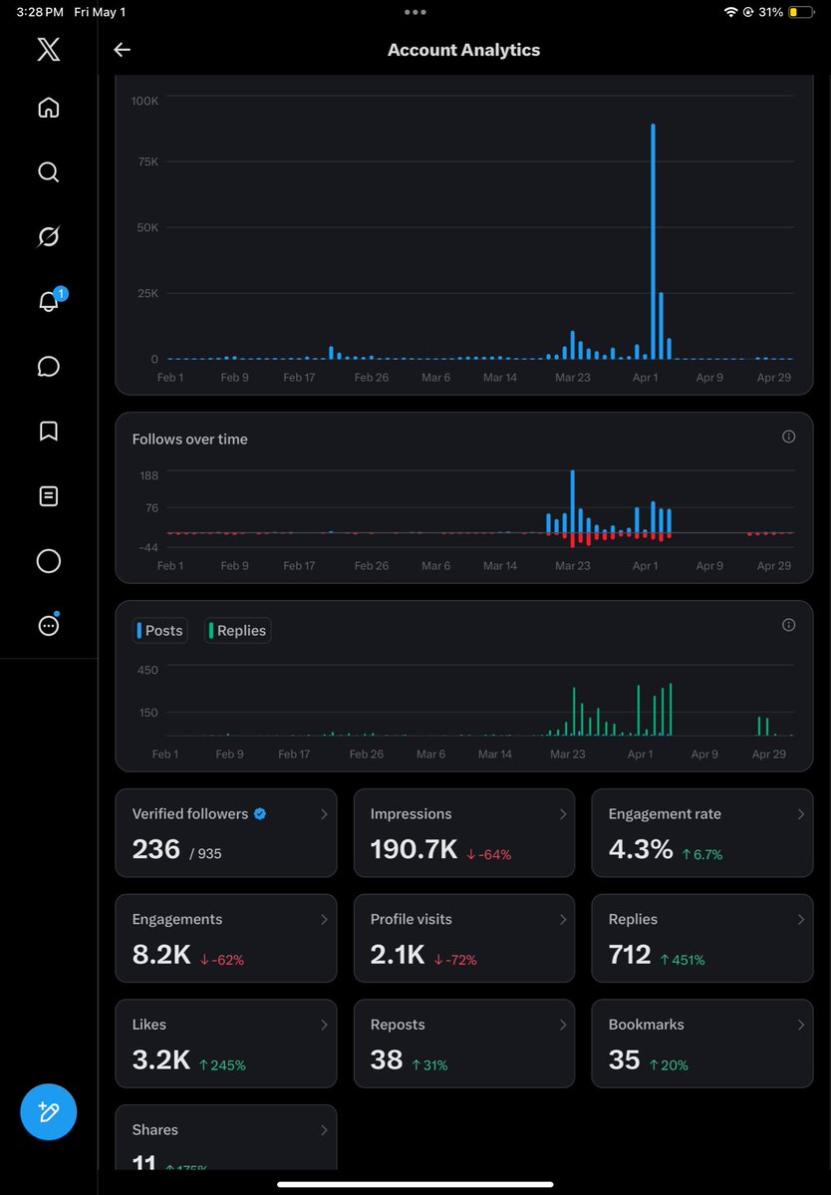The image size is (831, 1195).
Task: Open Profile visits metric card
Action: pyautogui.click(x=464, y=938)
